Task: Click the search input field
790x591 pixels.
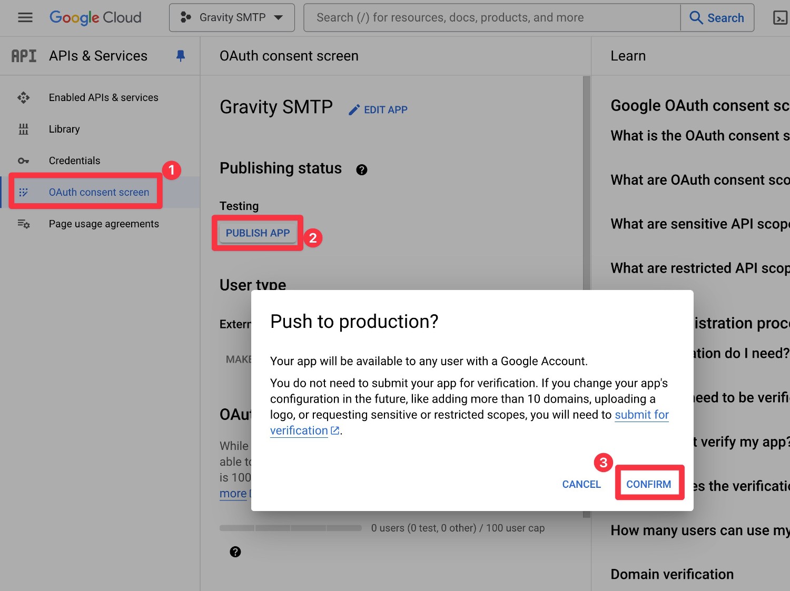Action: pos(492,17)
